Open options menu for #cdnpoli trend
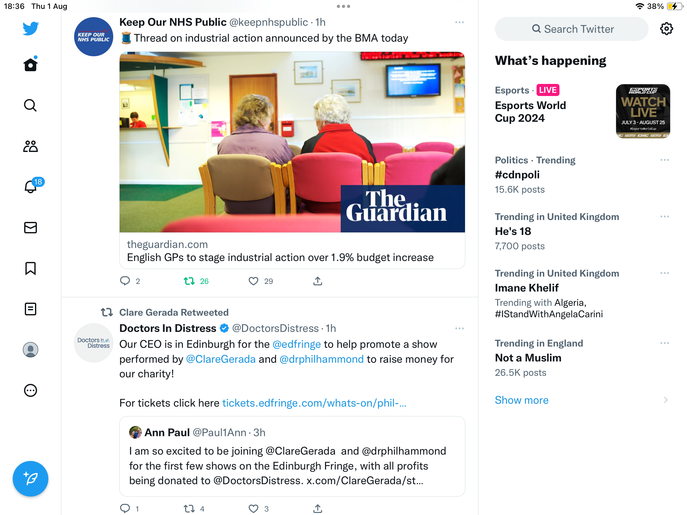This screenshot has height=515, width=687. [x=664, y=160]
